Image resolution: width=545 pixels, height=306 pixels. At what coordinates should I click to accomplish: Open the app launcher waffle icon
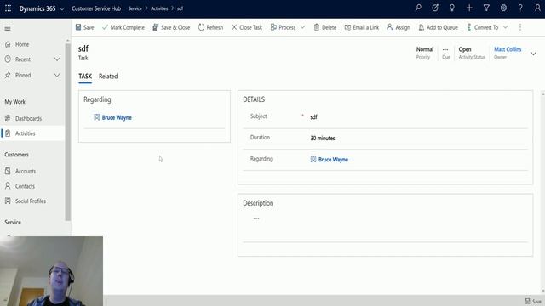click(x=8, y=8)
